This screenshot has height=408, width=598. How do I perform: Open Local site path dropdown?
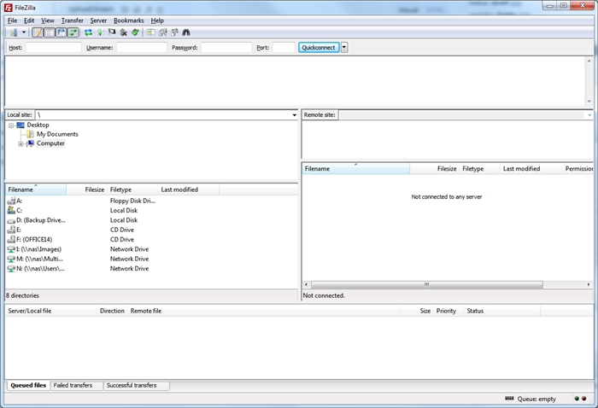click(294, 115)
